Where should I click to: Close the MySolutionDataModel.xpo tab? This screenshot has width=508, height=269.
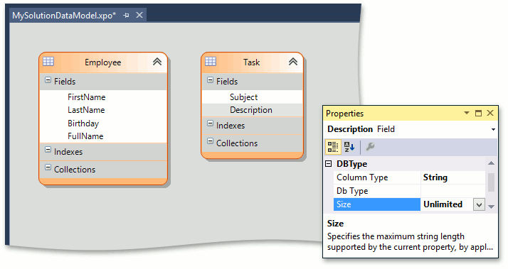(x=139, y=15)
